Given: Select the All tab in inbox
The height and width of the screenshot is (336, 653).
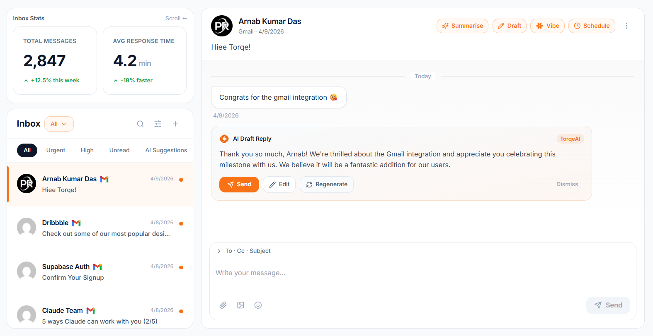Looking at the screenshot, I should click(27, 150).
